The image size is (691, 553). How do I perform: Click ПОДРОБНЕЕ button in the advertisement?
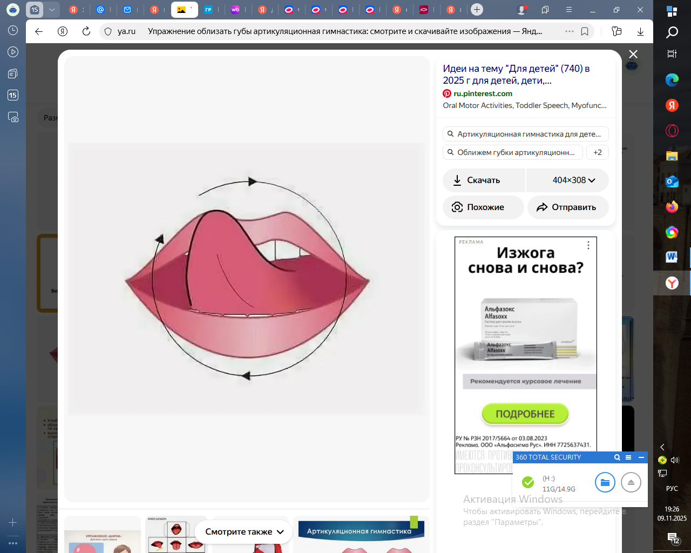525,414
